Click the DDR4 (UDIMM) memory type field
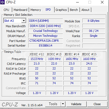 coord(46,21)
